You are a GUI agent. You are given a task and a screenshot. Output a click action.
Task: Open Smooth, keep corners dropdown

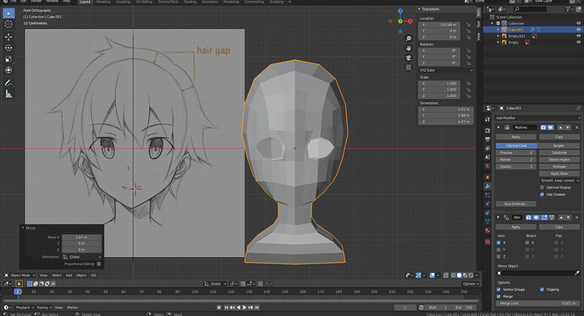tap(559, 181)
